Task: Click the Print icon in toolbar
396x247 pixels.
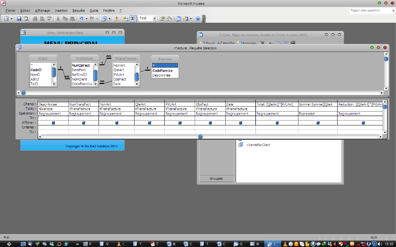Action: 35,18
